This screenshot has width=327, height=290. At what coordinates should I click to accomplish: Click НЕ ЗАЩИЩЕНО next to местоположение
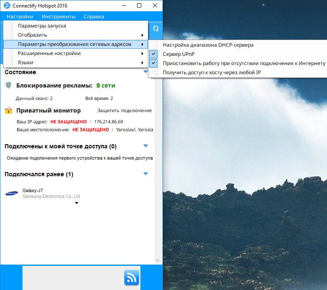[90, 130]
